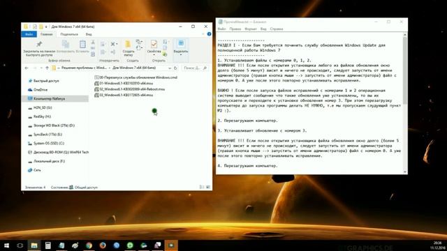Select file 02_Windows6.1-KB3020369-x64-Reboot.msu
Screen dimensions: 447x251
129,89
